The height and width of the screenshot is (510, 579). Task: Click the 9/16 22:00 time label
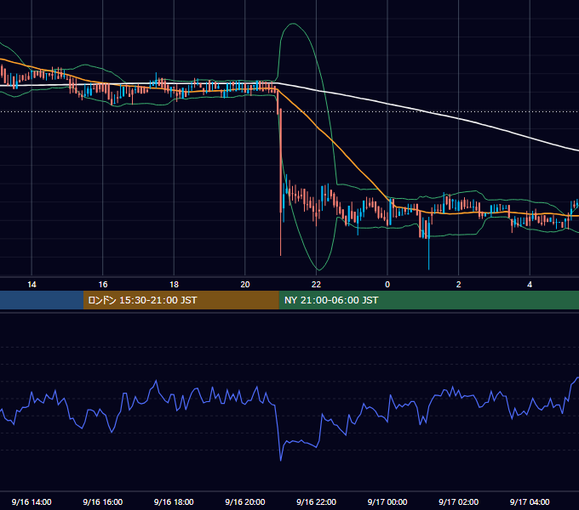pos(316,501)
